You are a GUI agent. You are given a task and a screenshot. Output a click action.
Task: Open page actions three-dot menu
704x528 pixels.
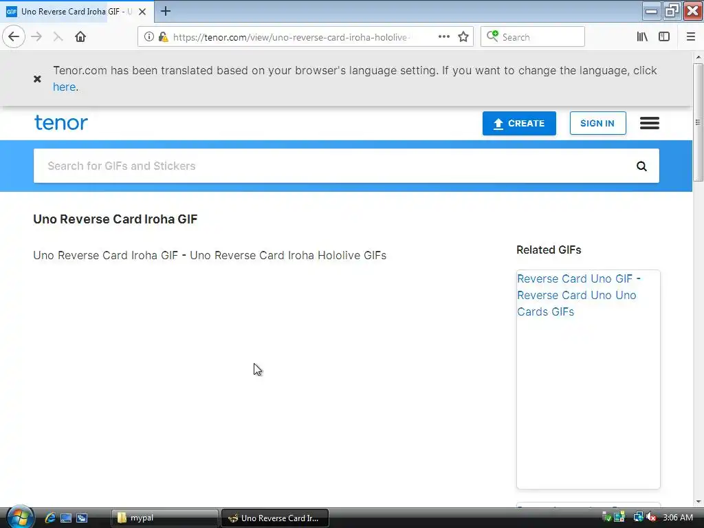(x=443, y=37)
